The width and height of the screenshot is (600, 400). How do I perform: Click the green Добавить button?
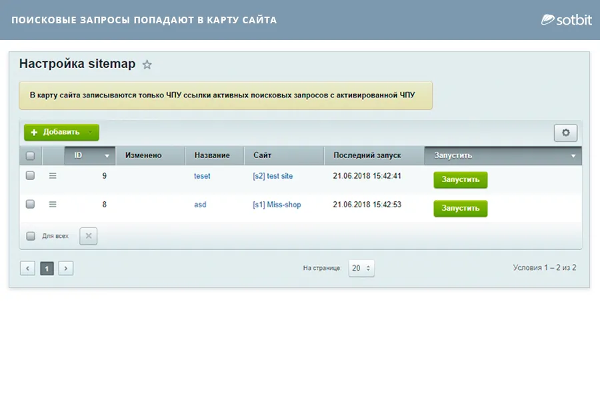[61, 132]
